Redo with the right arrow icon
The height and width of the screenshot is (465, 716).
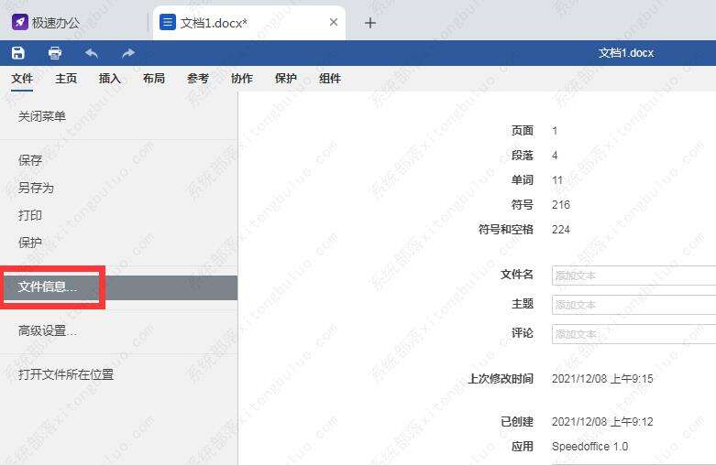point(128,53)
